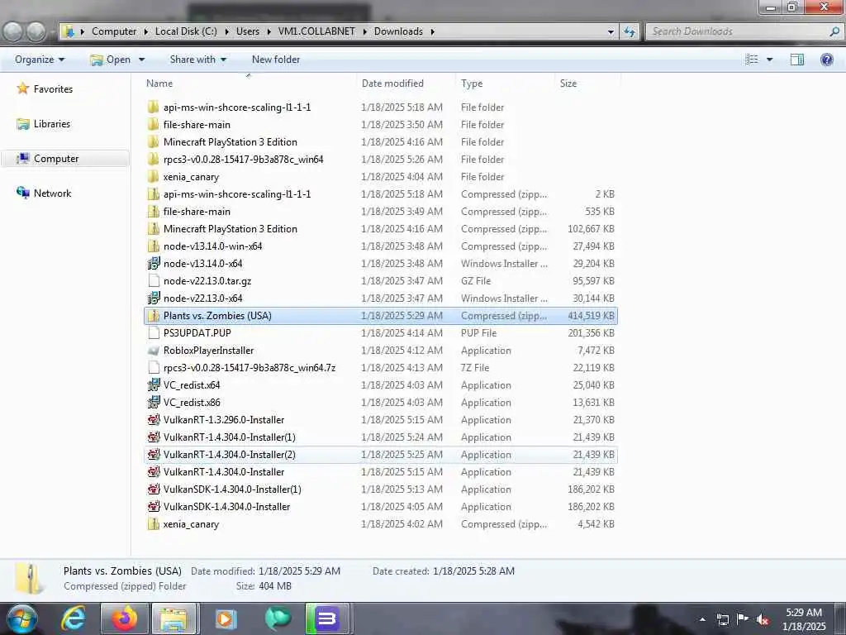The image size is (846, 635).
Task: Click Users breadcrumb segment
Action: click(248, 31)
